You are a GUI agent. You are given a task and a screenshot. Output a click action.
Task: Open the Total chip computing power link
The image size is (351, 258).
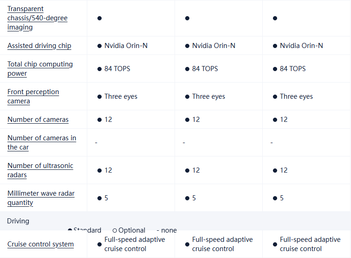pyautogui.click(x=40, y=69)
